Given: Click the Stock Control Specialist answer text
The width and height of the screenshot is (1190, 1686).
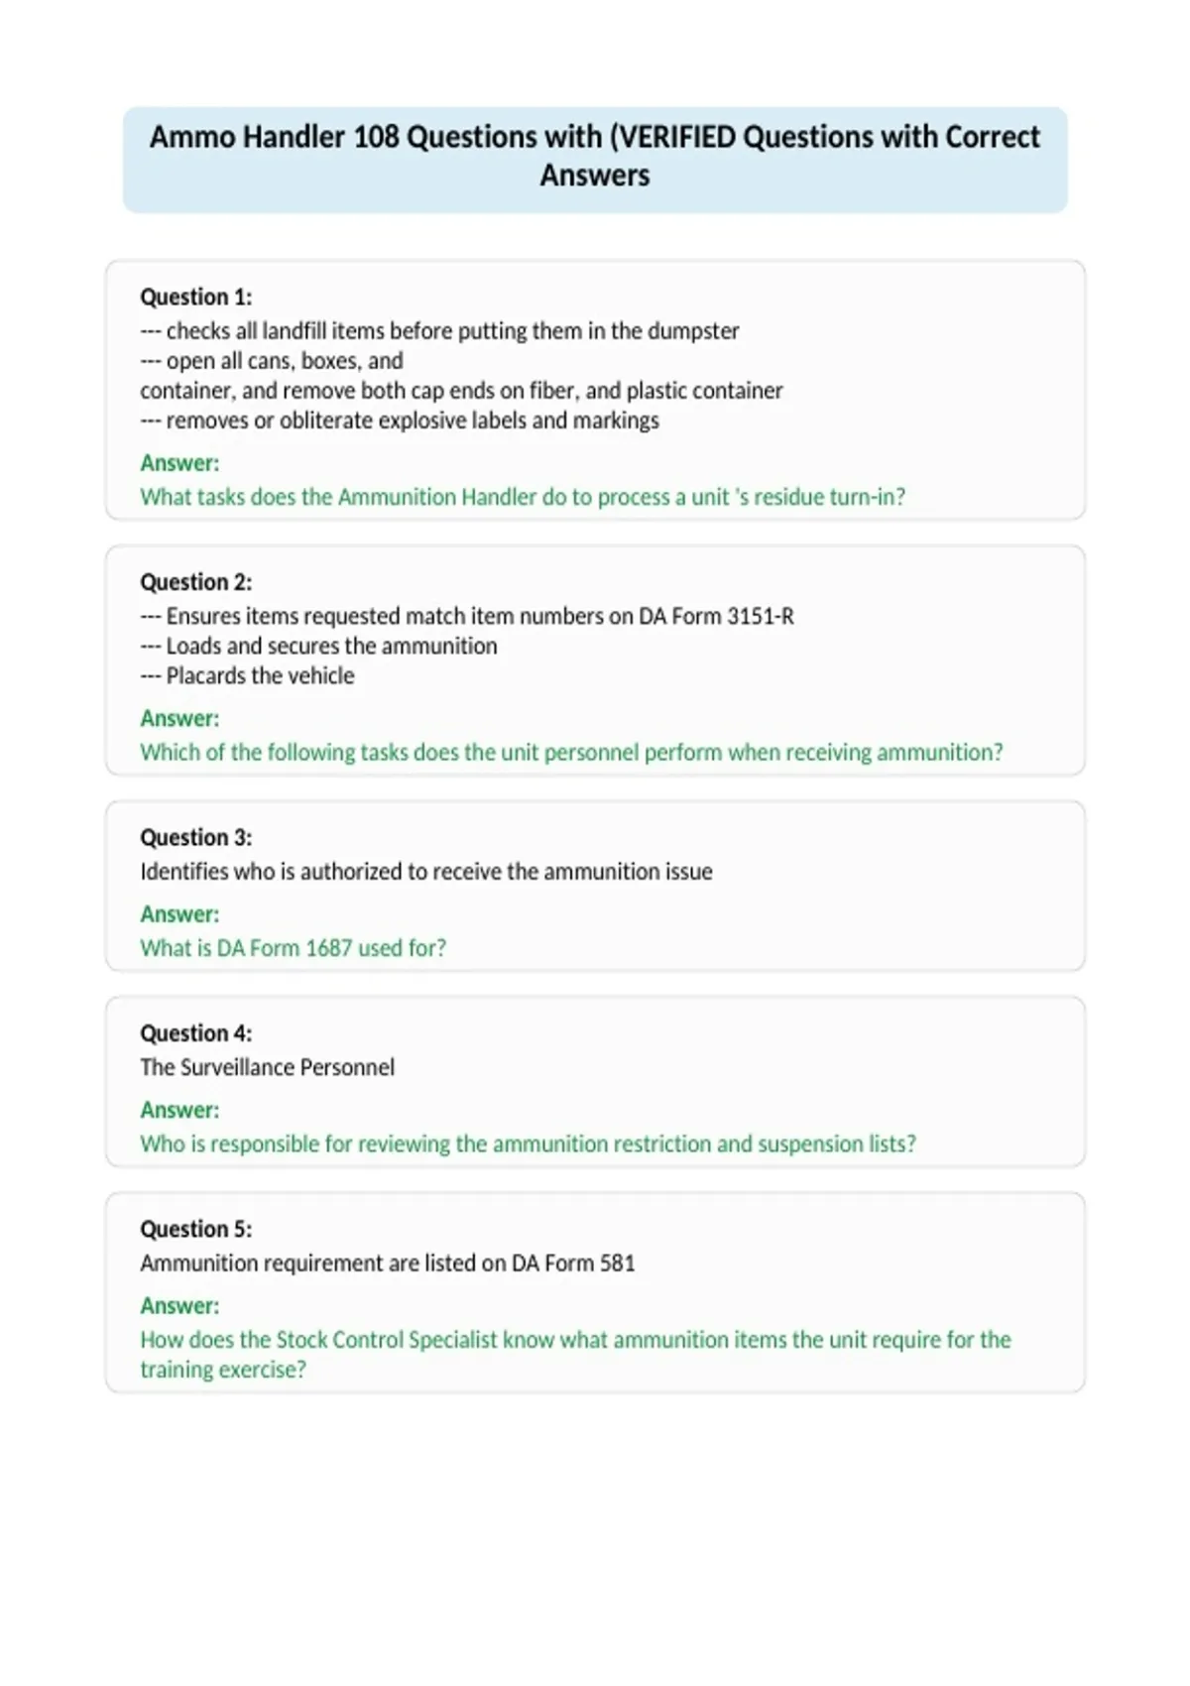Looking at the screenshot, I should [x=575, y=1355].
